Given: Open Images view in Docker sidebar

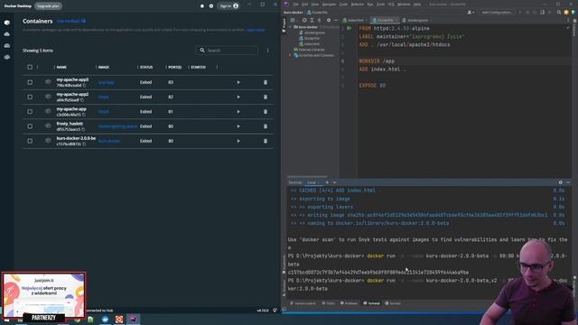Looking at the screenshot, I should point(7,34).
